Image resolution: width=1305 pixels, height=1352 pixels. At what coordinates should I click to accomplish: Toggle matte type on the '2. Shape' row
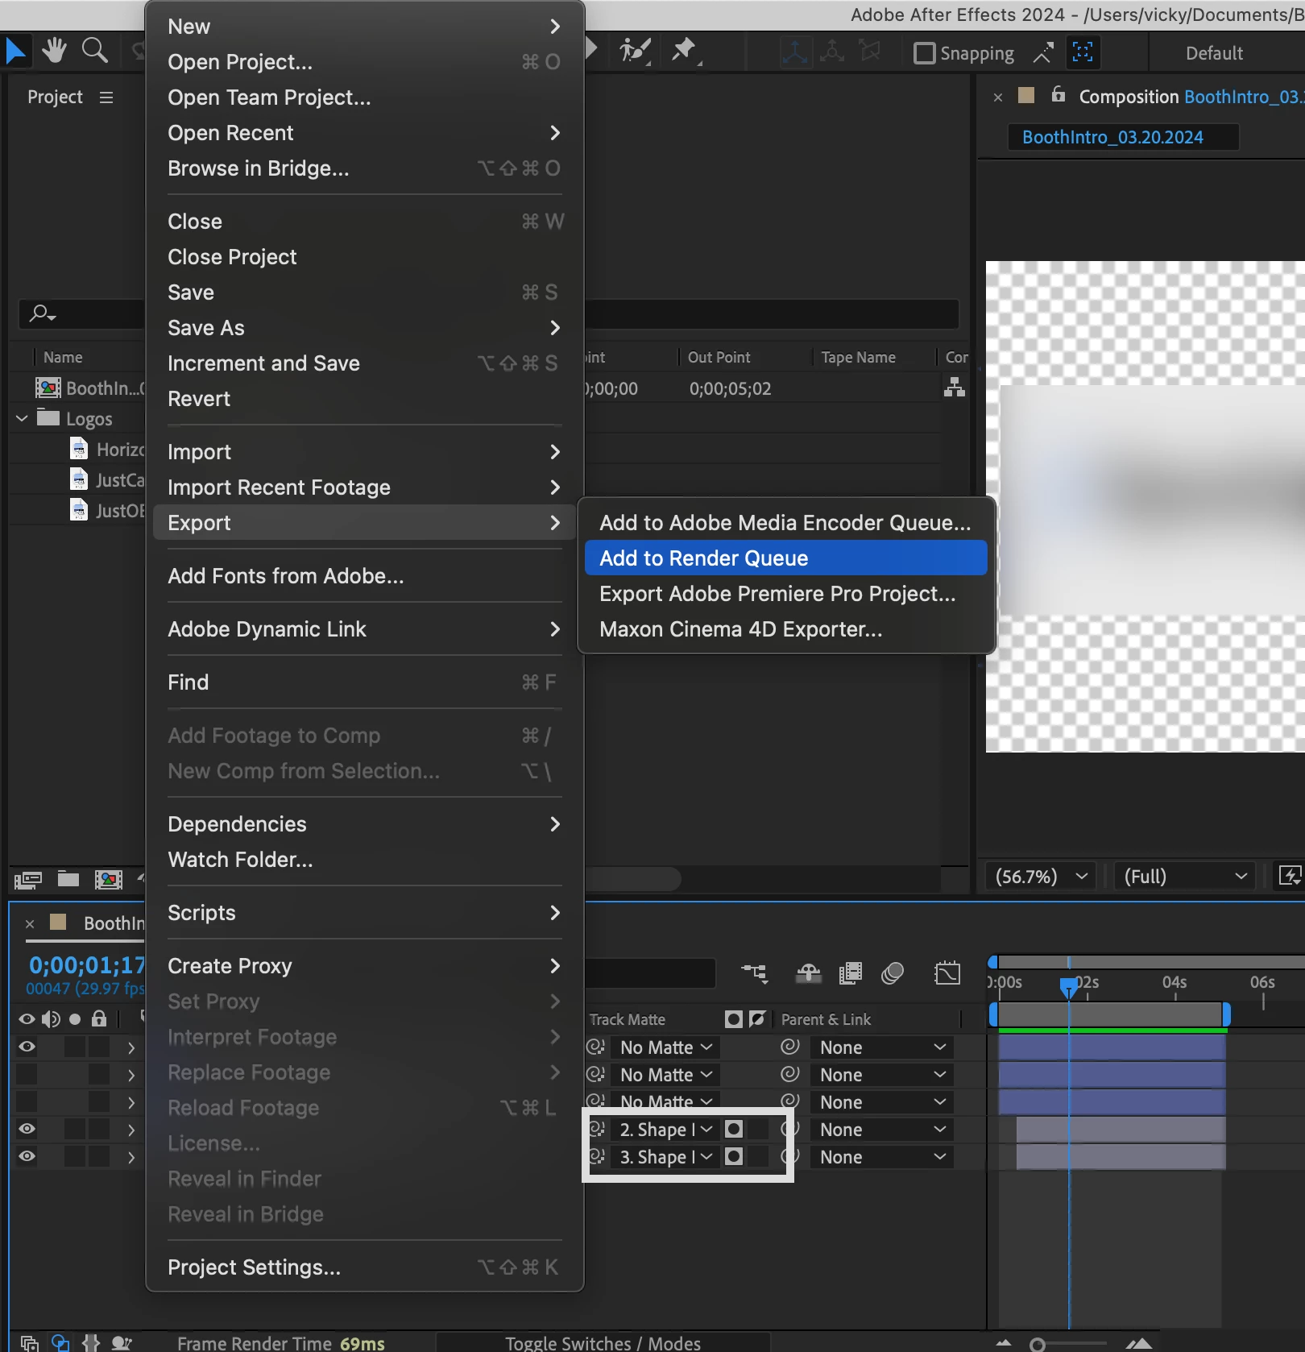(734, 1129)
